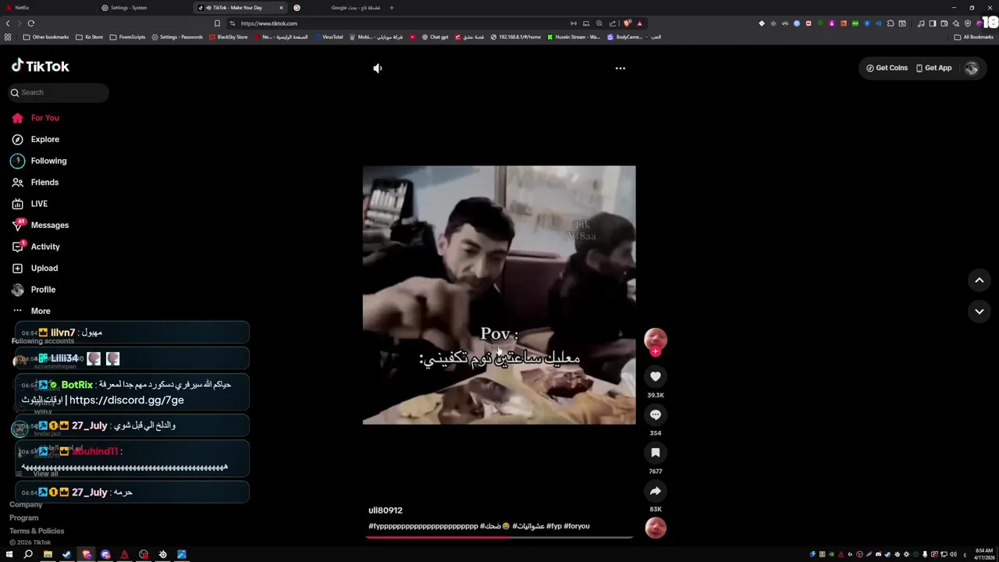The height and width of the screenshot is (562, 999).
Task: Open the extensions puzzle piece icon
Action: pyautogui.click(x=891, y=23)
